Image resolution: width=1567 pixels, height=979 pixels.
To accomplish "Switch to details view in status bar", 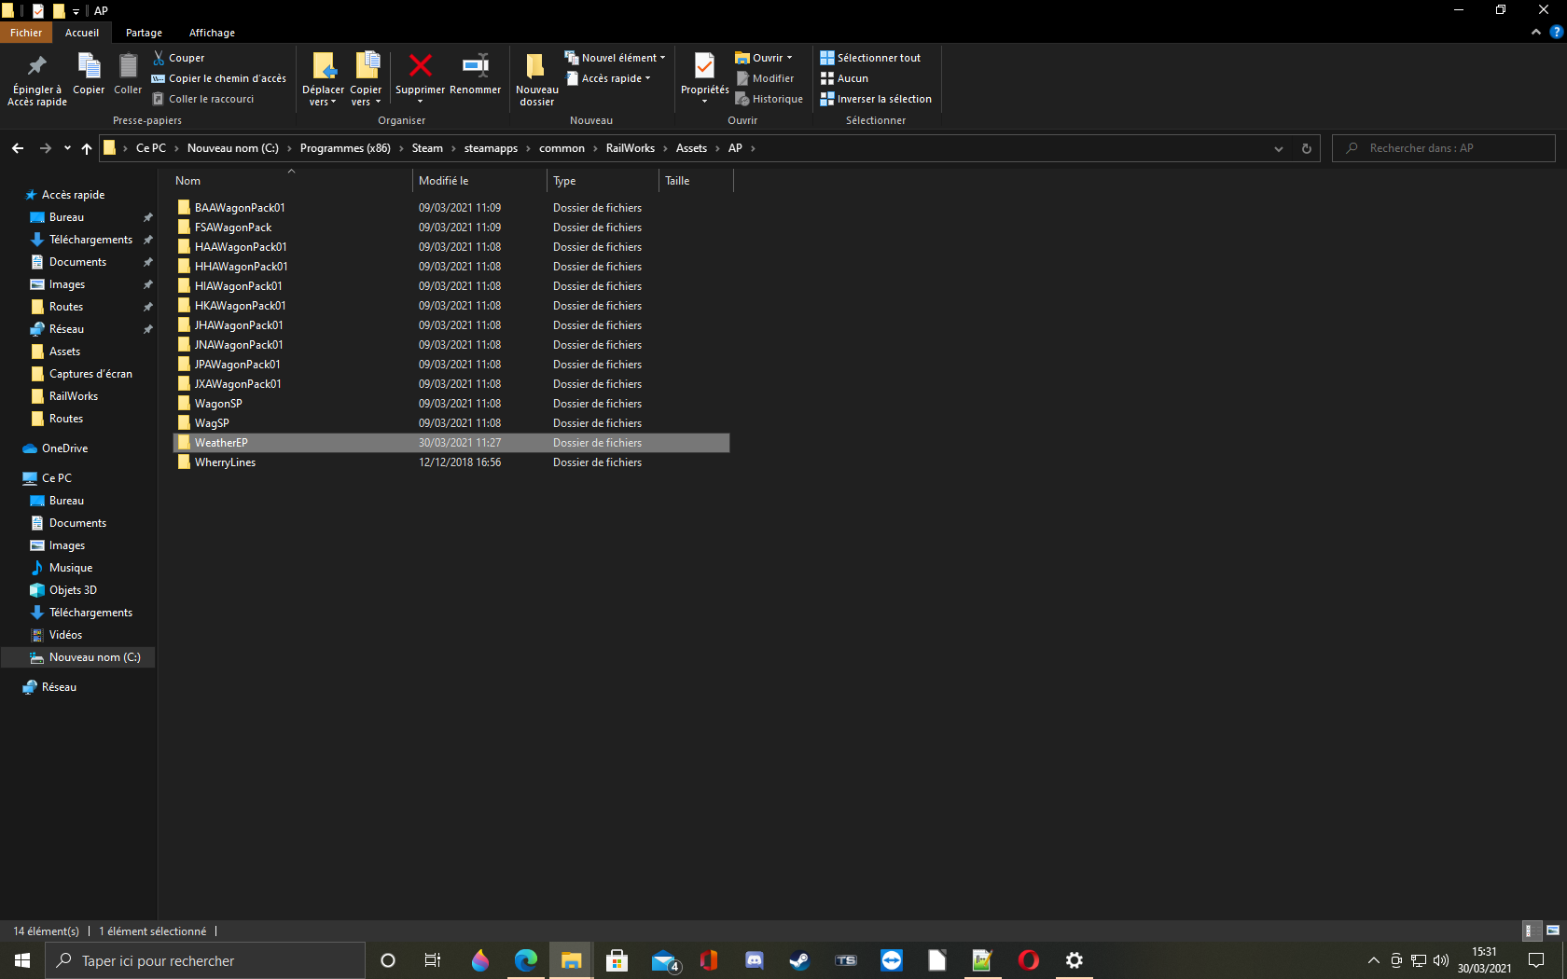I will (1530, 931).
